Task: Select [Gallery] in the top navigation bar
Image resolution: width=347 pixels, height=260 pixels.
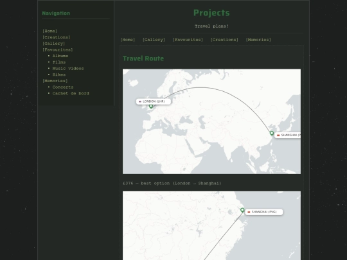Action: coord(154,40)
